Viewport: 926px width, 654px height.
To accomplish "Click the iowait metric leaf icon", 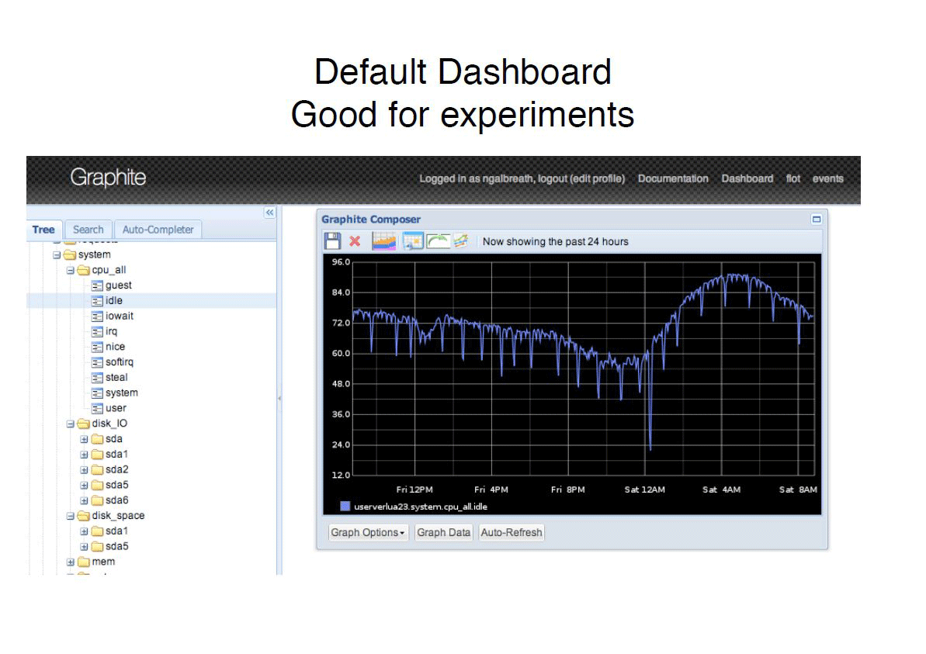I will click(x=98, y=317).
